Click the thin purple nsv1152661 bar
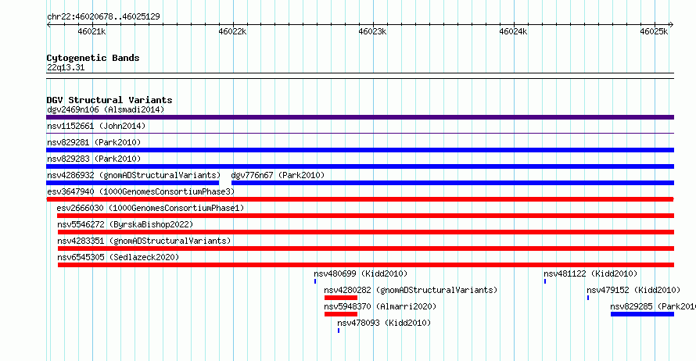This screenshot has height=361, width=696. pos(360,133)
